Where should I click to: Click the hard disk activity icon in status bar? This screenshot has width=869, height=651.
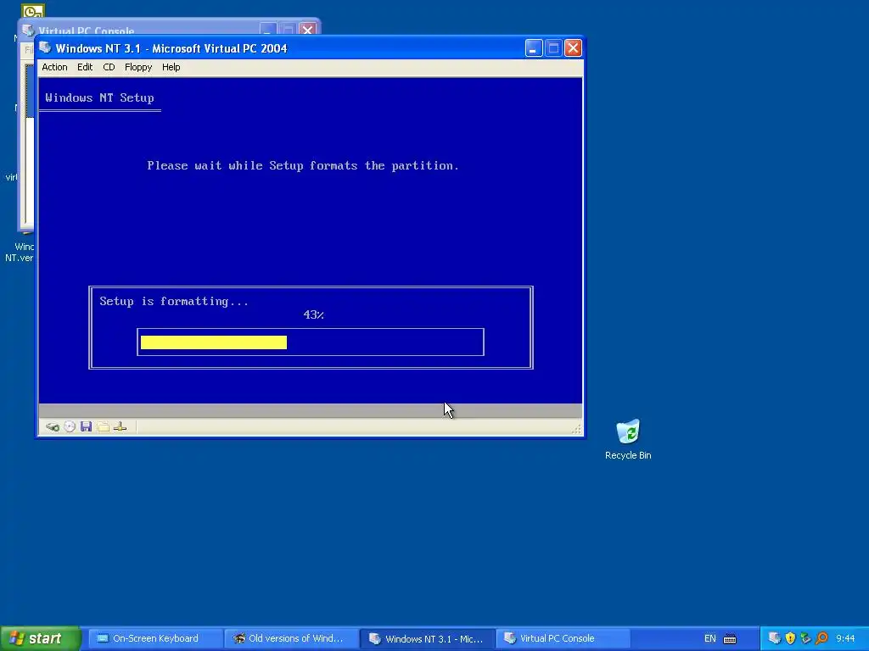coord(53,427)
